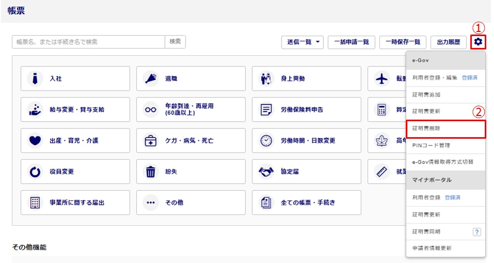This screenshot has width=494, height=263.
Task: Select e-Gov情報取得方式切替 menu item
Action: click(x=446, y=162)
